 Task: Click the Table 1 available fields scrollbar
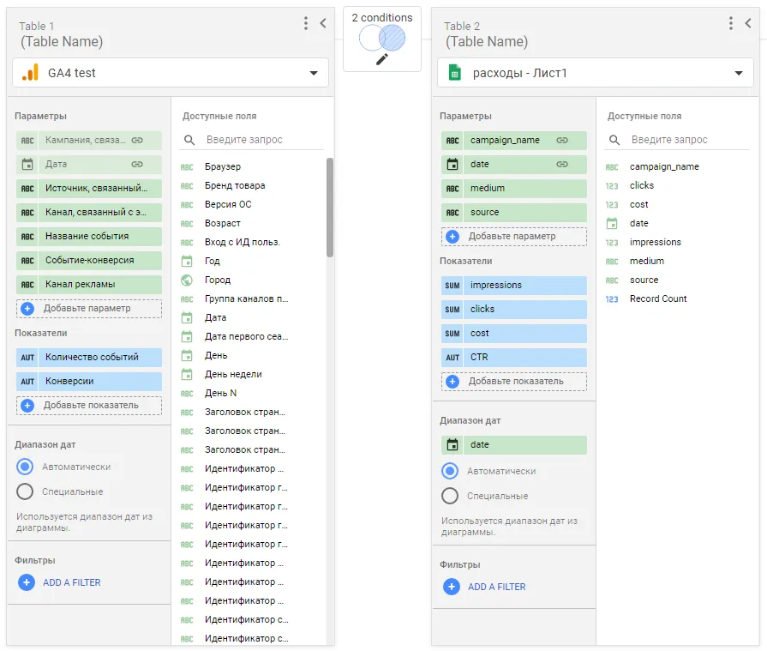point(330,207)
